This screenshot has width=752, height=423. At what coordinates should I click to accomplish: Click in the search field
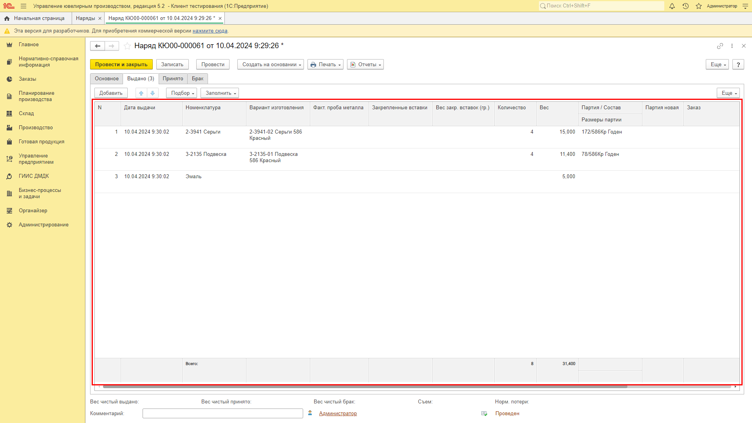[x=602, y=6]
